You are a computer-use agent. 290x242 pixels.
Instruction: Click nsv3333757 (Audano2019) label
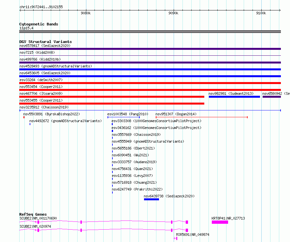134,162
